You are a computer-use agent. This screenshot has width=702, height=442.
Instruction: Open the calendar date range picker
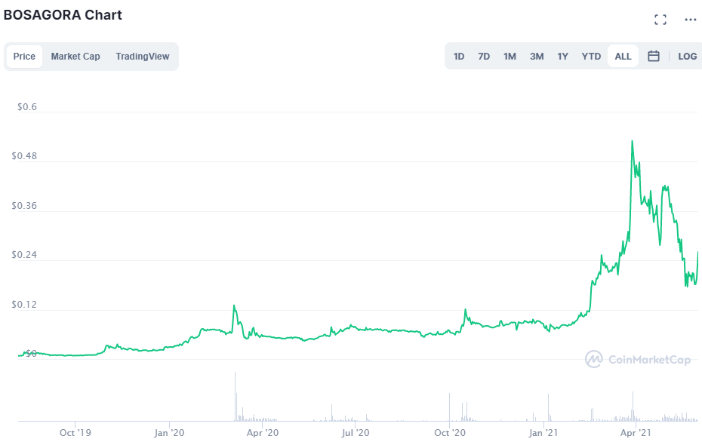click(653, 57)
